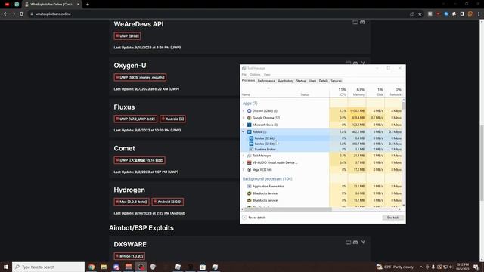
Task: Click Task Manager's horizontal scrollbar
Action: click(287, 209)
